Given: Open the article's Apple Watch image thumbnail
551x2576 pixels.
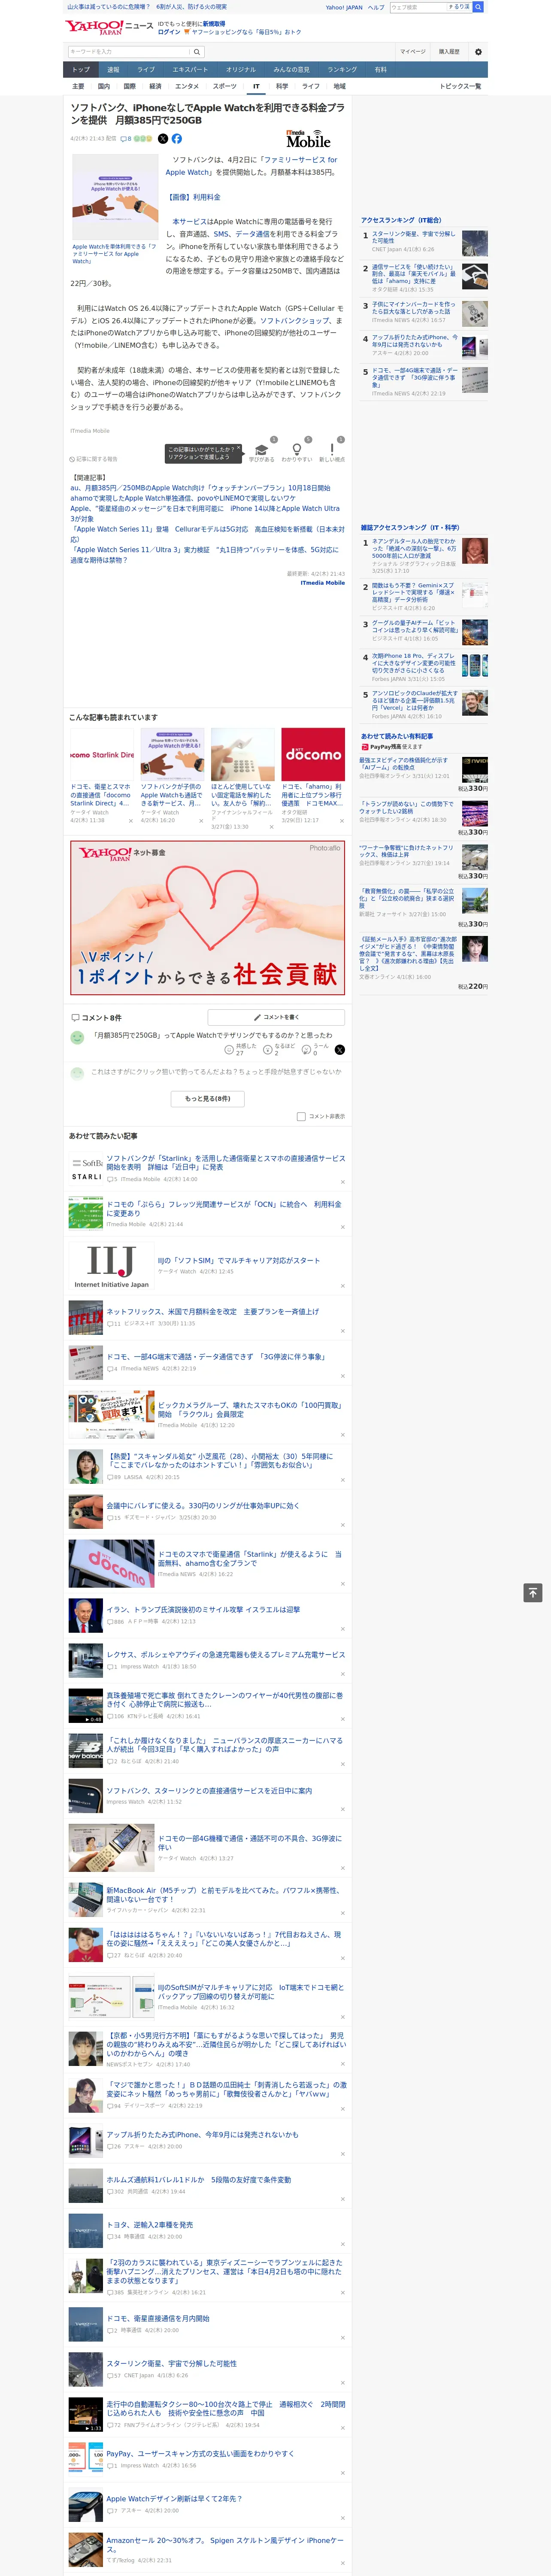Looking at the screenshot, I should pyautogui.click(x=115, y=198).
